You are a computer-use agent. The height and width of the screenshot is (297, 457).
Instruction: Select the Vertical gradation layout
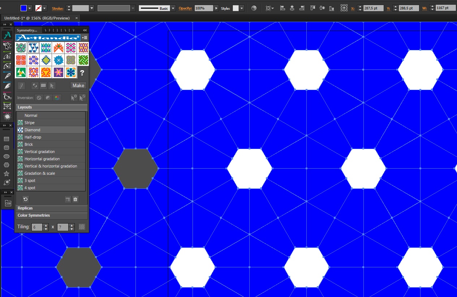[x=51, y=152]
